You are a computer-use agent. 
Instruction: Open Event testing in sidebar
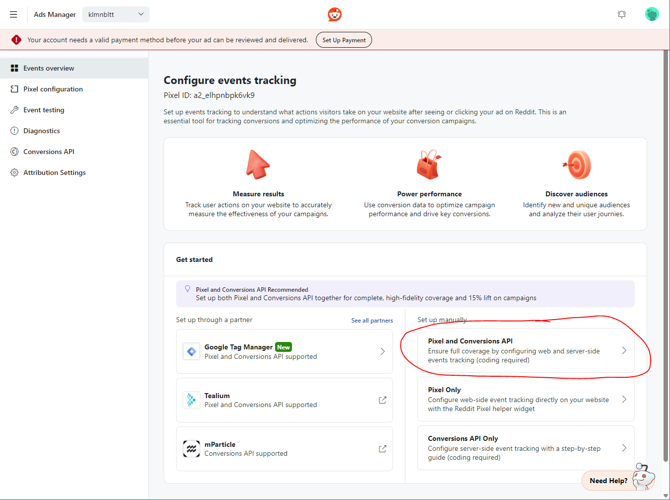coord(44,110)
